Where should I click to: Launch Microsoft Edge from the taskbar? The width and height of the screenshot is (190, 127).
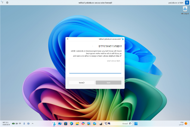(71, 124)
